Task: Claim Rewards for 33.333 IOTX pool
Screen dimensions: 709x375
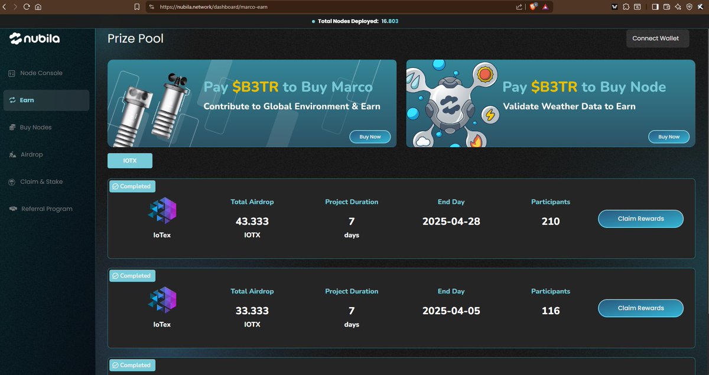Action: [x=640, y=308]
